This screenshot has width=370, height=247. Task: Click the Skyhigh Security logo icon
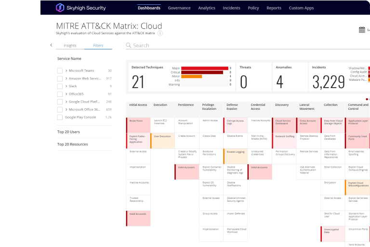point(60,8)
